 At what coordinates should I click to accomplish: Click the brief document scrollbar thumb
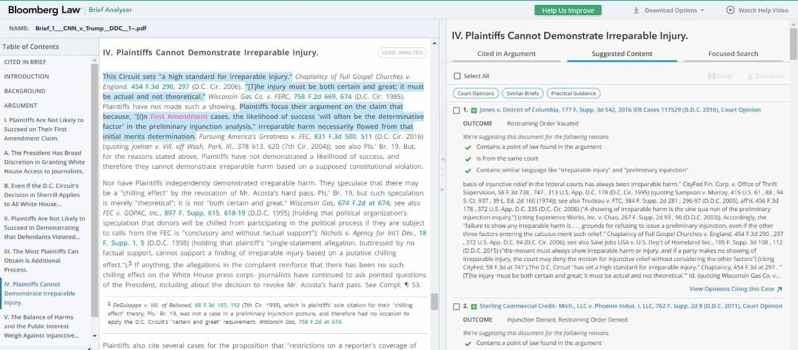point(435,302)
